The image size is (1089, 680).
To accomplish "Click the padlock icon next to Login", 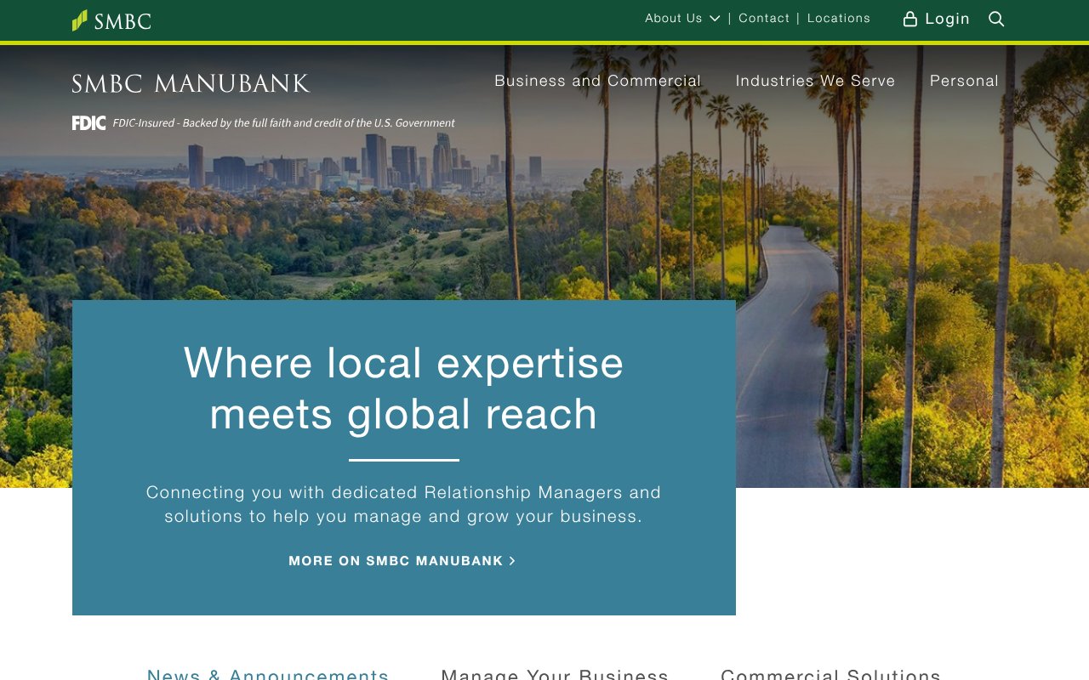I will (909, 18).
